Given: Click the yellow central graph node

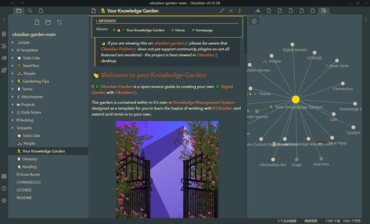Looking at the screenshot, I should [x=295, y=99].
